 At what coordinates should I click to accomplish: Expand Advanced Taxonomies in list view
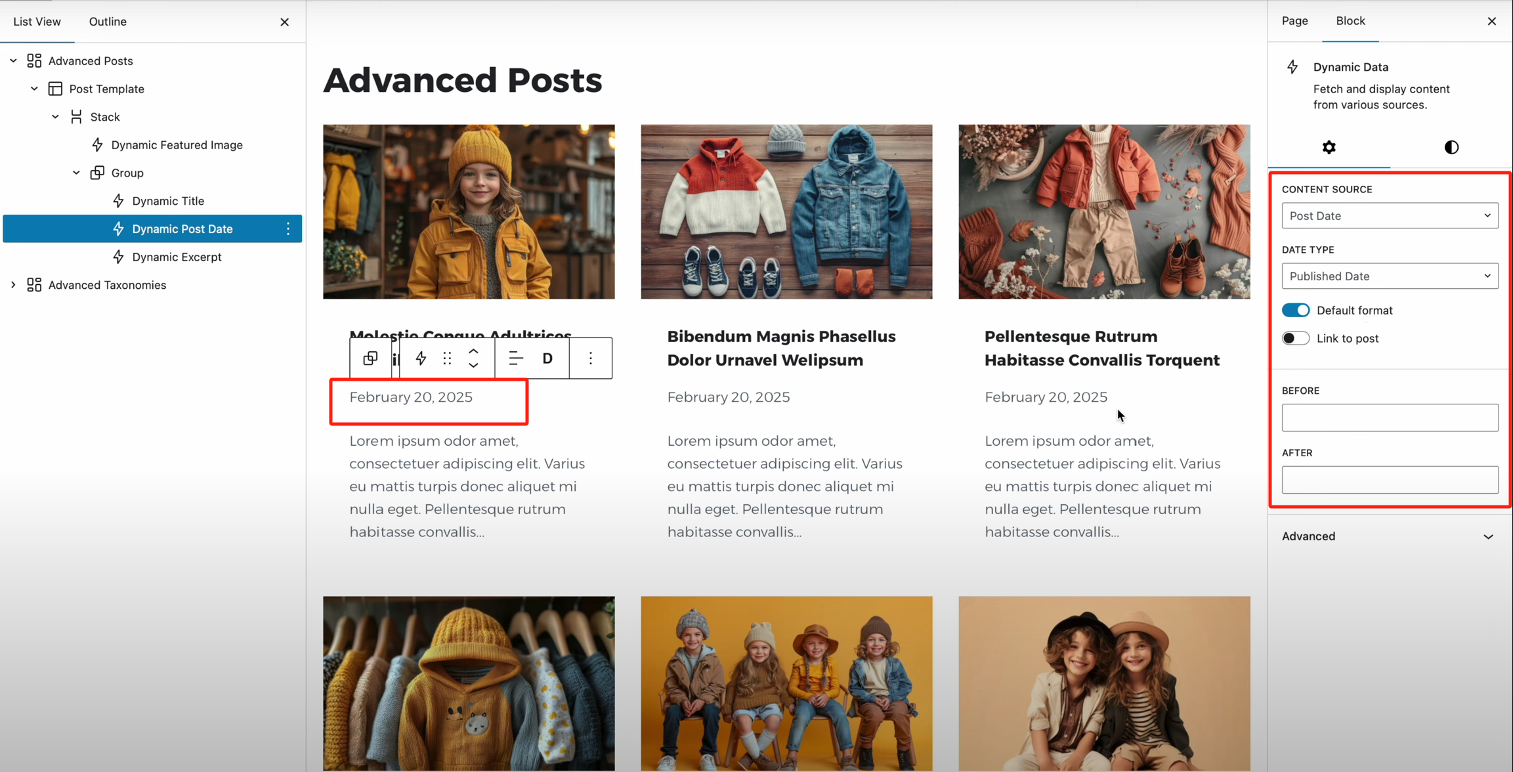point(13,285)
